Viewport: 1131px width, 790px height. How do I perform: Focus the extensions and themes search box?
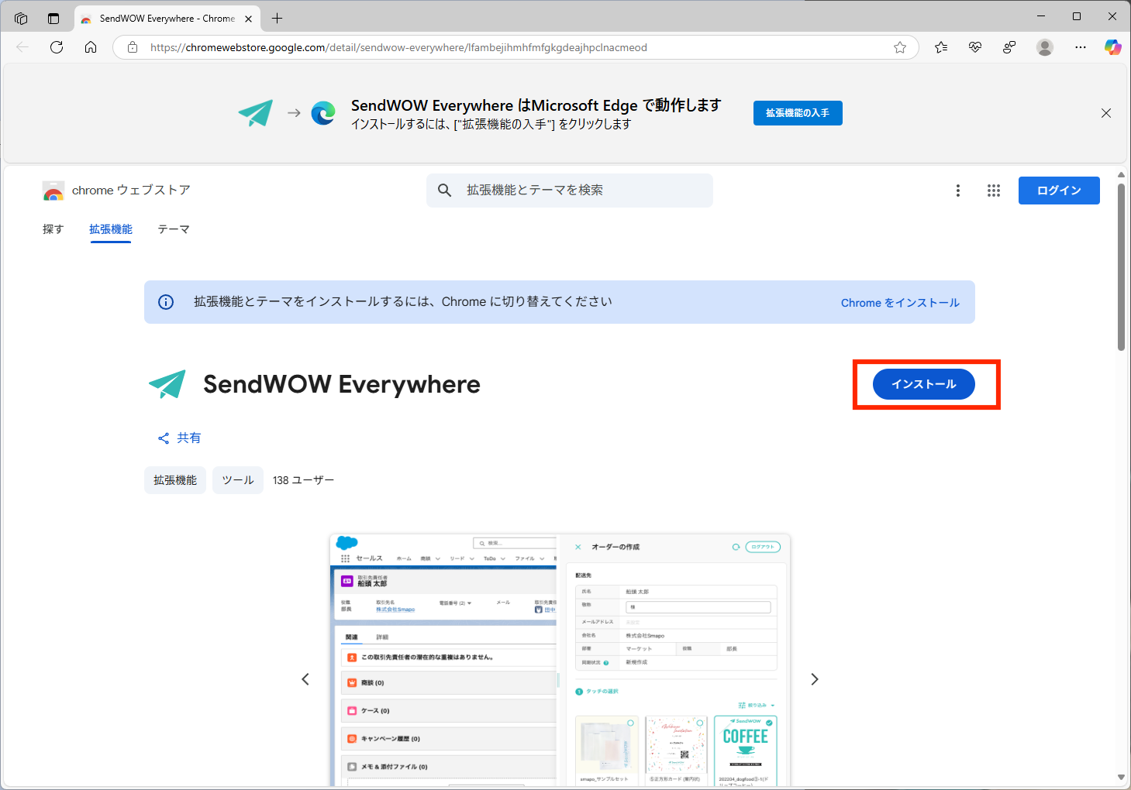[570, 191]
